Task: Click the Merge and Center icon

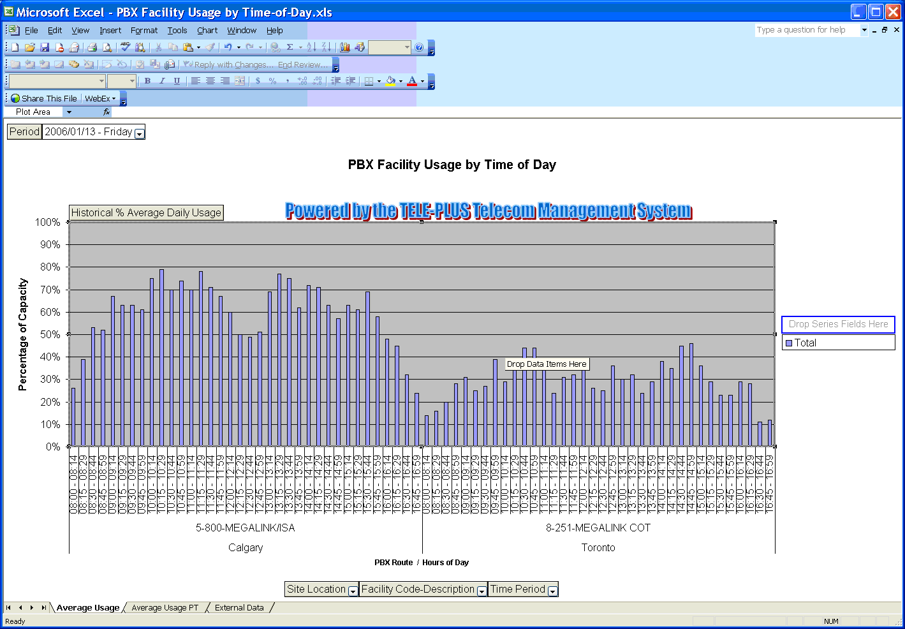Action: 240,81
